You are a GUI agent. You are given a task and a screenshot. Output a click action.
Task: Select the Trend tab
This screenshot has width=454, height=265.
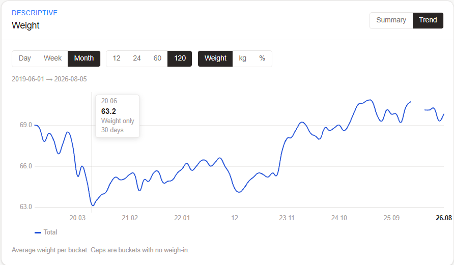(x=428, y=20)
